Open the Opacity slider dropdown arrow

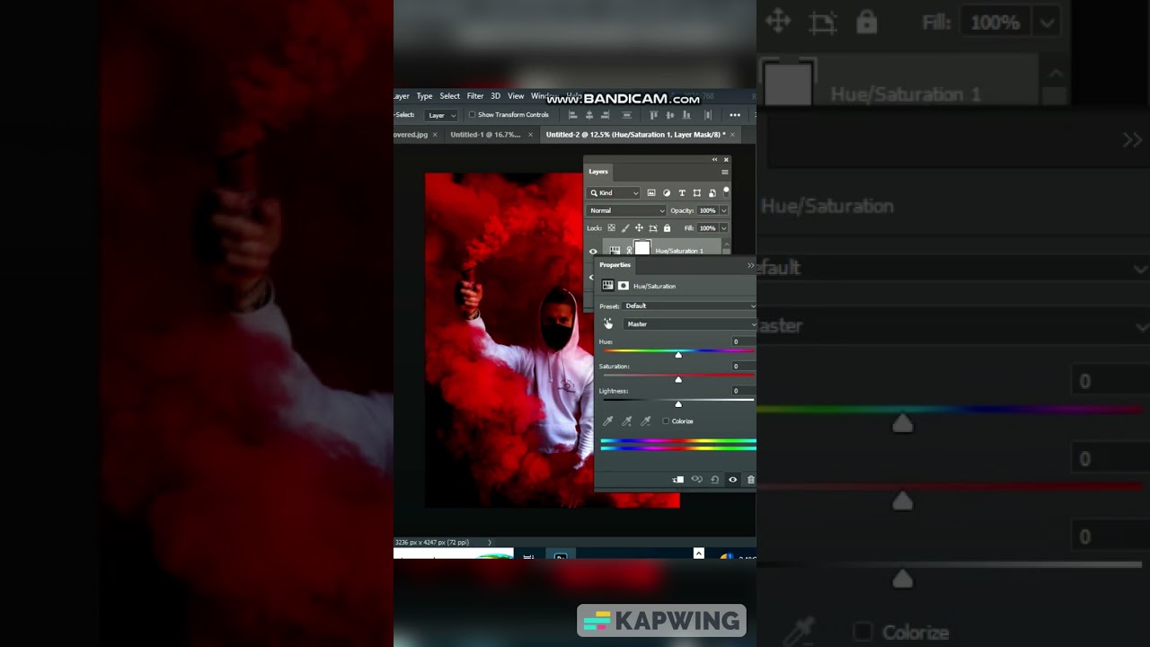pos(723,210)
